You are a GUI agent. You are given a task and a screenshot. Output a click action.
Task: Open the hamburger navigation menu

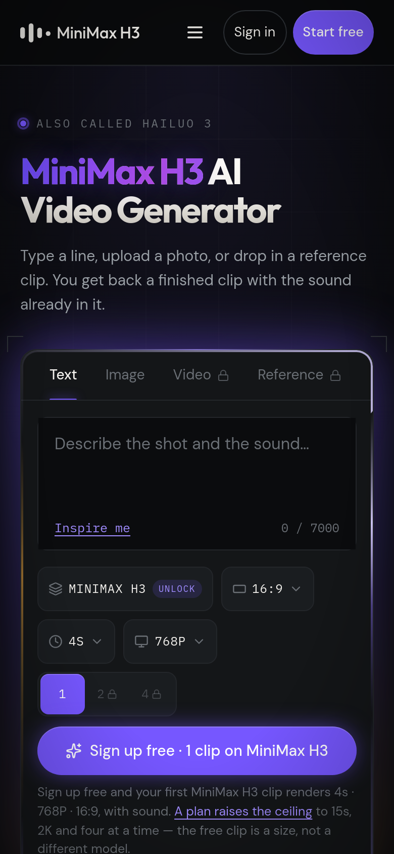coord(195,32)
